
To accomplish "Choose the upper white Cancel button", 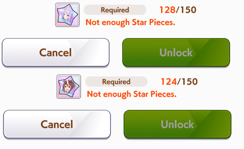I will (x=56, y=53).
